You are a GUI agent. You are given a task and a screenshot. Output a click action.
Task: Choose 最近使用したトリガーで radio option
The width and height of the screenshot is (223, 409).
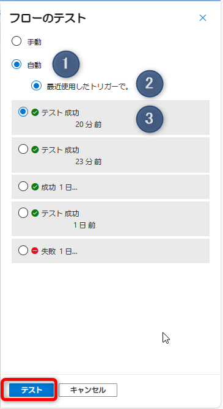point(36,85)
